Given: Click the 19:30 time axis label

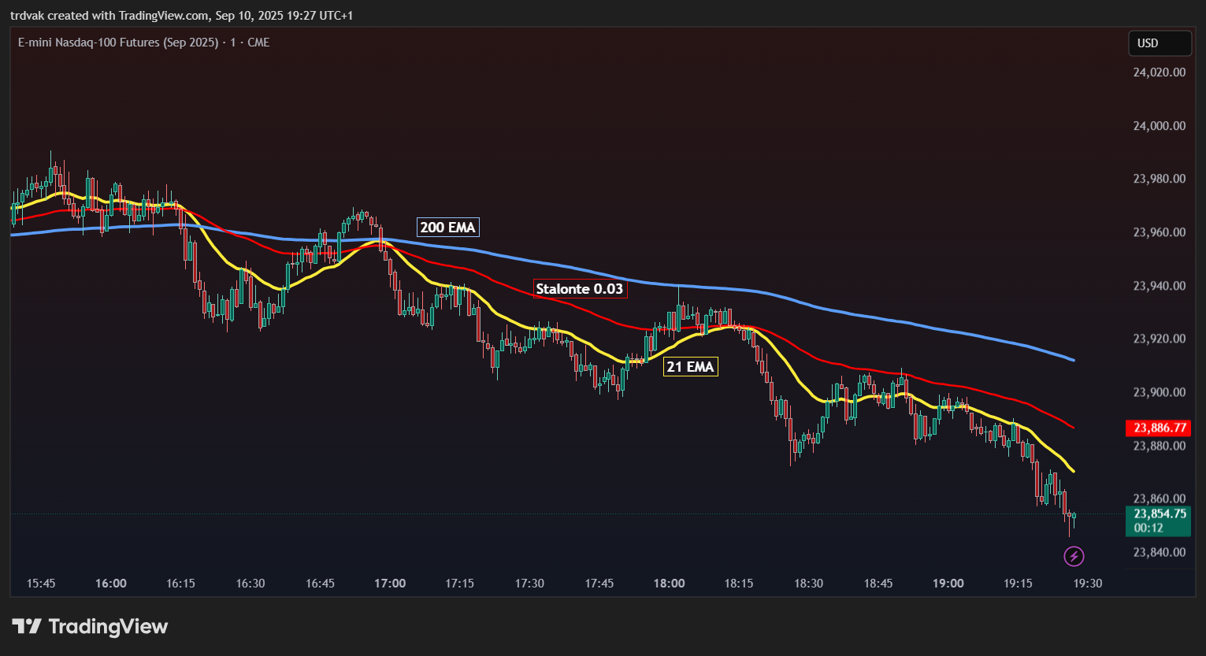Looking at the screenshot, I should point(1087,584).
